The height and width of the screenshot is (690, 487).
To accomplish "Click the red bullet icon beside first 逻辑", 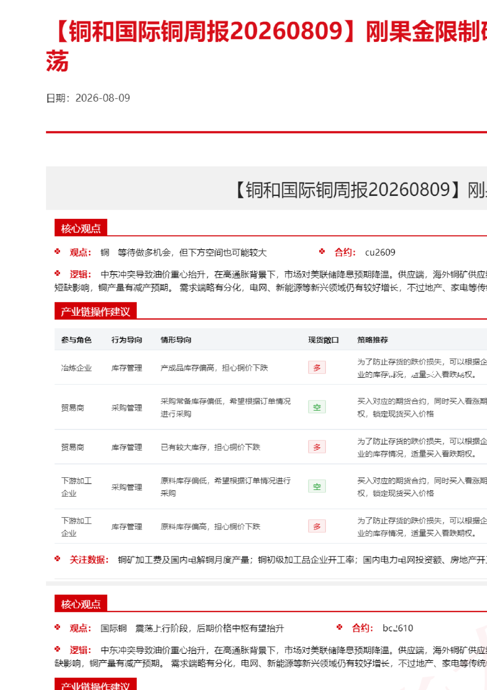I will (x=58, y=274).
